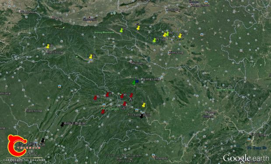Click the black pushpin with Chinese label southeast of Nanchong

[x=62, y=124]
